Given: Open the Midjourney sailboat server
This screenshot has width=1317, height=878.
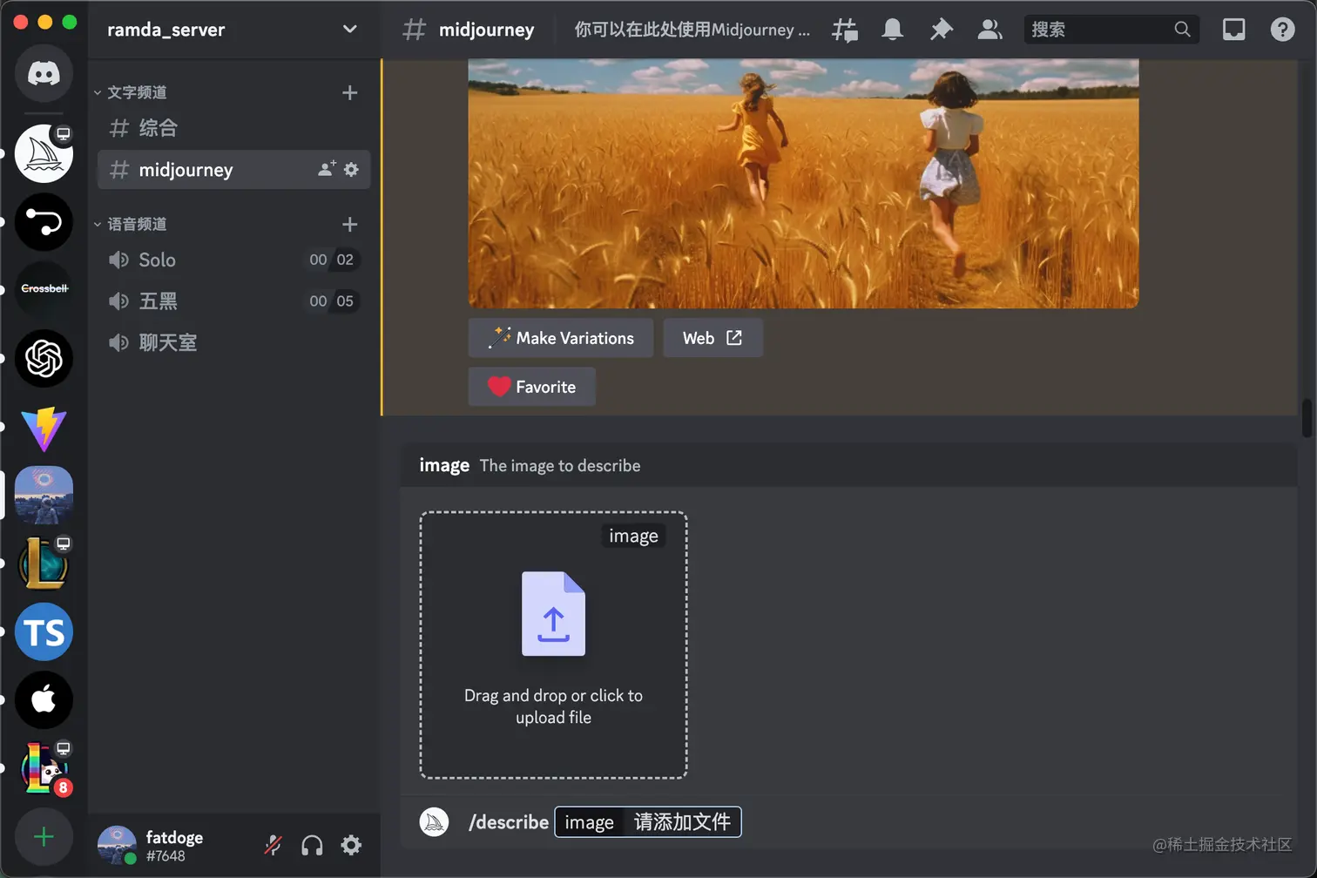Looking at the screenshot, I should point(44,153).
